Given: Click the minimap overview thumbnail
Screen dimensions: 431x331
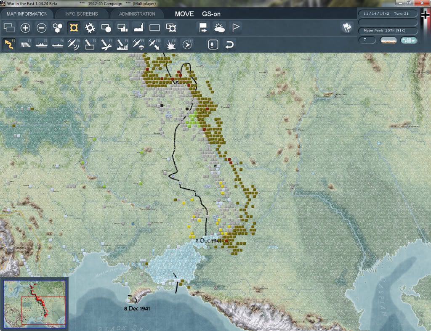Looking at the screenshot, I should click(35, 304).
